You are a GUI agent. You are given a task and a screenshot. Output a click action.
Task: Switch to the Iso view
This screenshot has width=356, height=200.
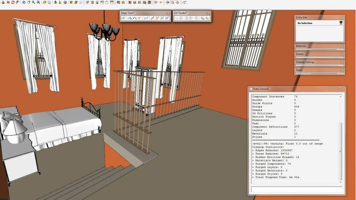[x=88, y=2]
